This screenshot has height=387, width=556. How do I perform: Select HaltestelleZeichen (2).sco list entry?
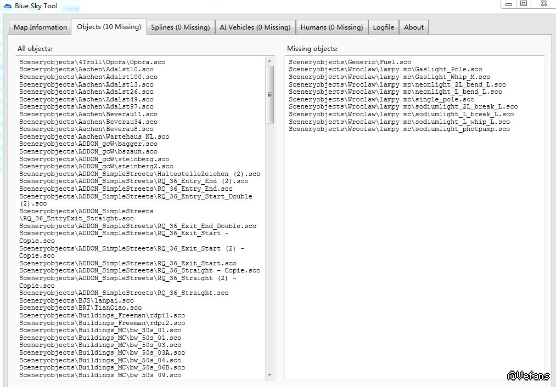coord(140,174)
